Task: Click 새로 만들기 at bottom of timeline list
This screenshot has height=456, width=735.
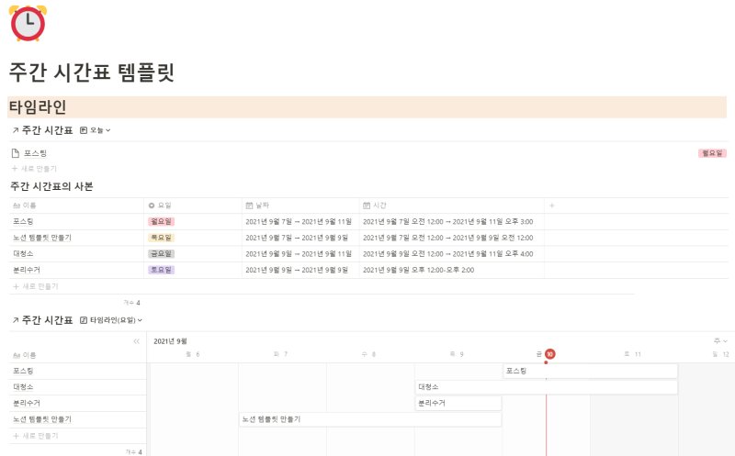Action: tap(35, 436)
